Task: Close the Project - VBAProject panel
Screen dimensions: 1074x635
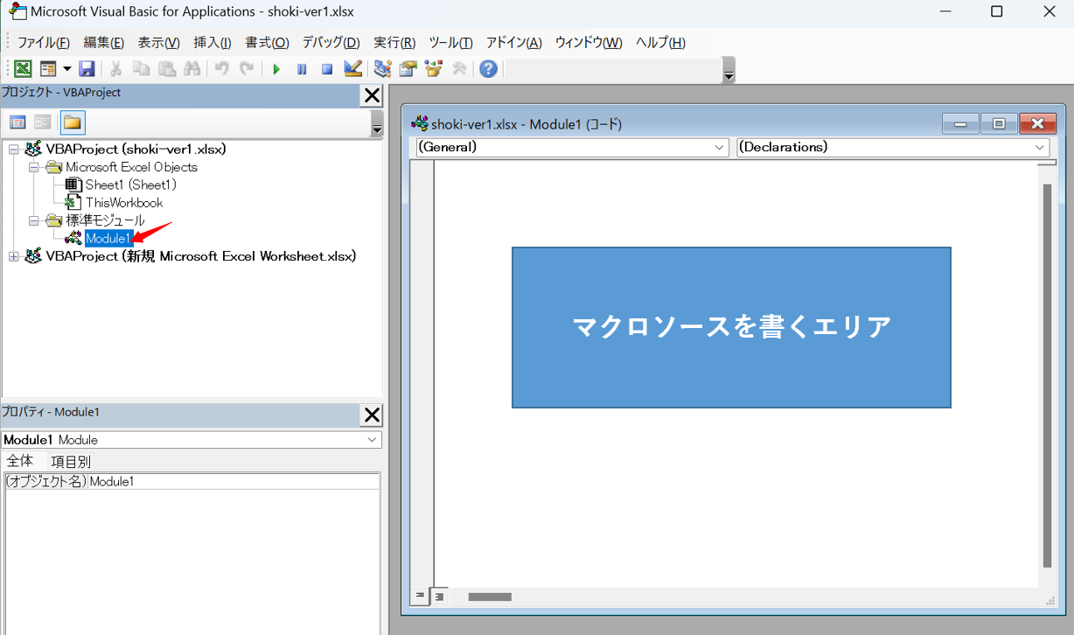Action: 372,95
